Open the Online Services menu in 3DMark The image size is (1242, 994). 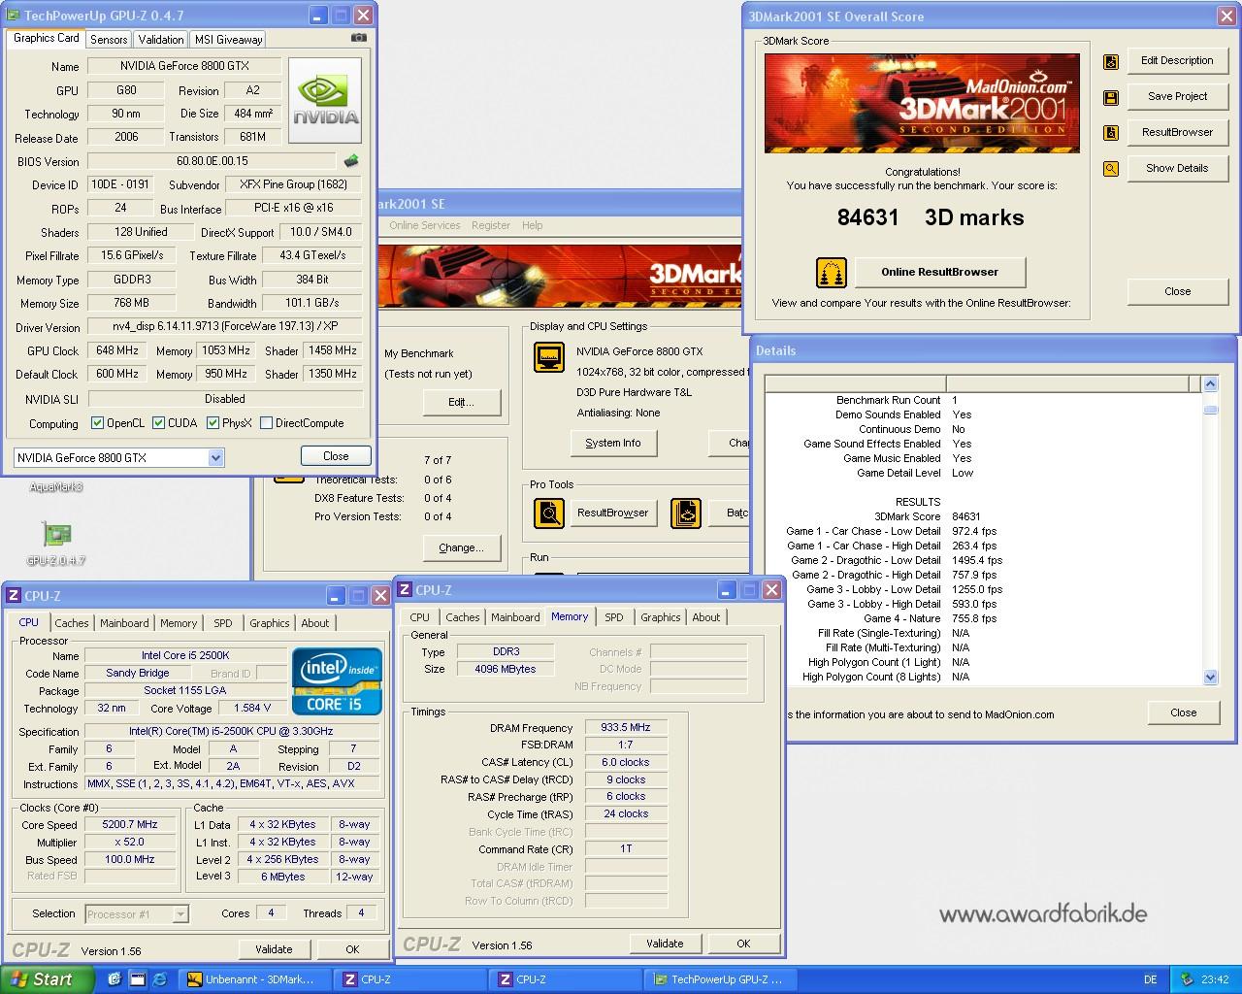point(425,225)
